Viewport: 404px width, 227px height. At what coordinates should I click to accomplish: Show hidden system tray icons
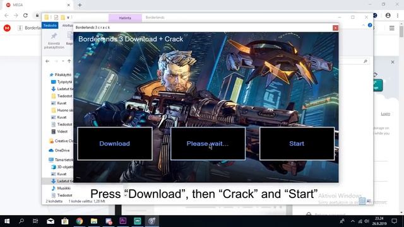pos(352,221)
